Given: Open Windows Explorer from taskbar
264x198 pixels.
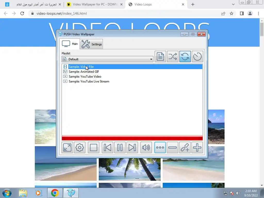Looking at the screenshot, I should click(23, 193).
